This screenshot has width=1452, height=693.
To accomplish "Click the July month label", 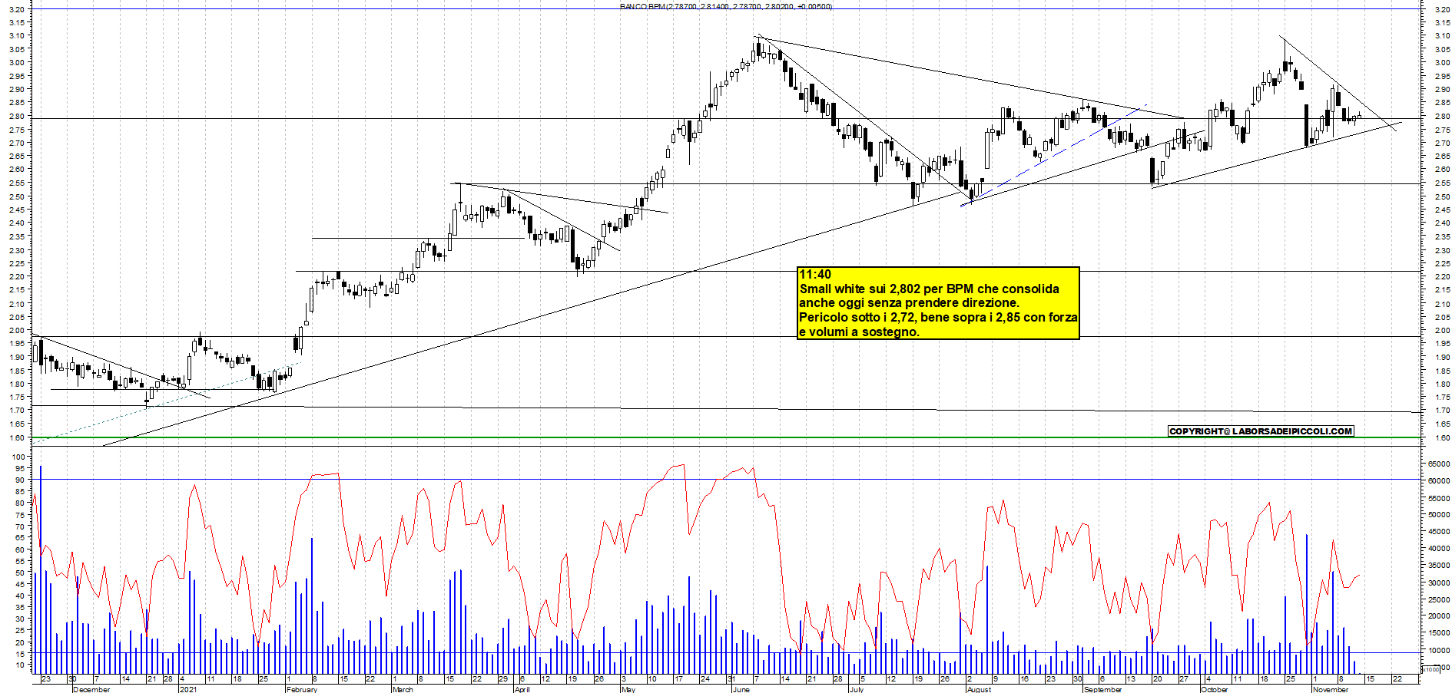I will [857, 689].
